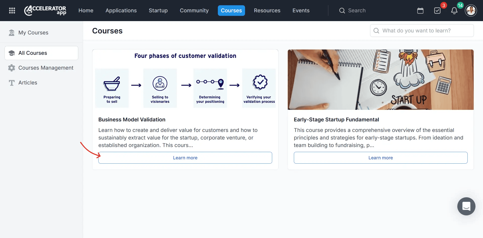Open the search magnifier in the top bar
The image size is (483, 238).
tap(342, 11)
